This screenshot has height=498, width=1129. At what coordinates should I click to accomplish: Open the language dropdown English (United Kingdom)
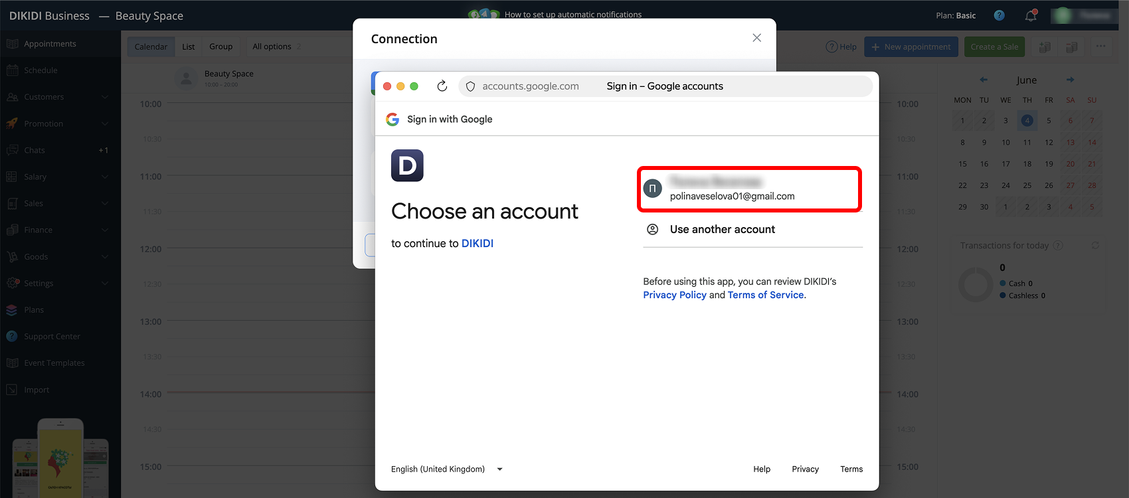point(446,469)
